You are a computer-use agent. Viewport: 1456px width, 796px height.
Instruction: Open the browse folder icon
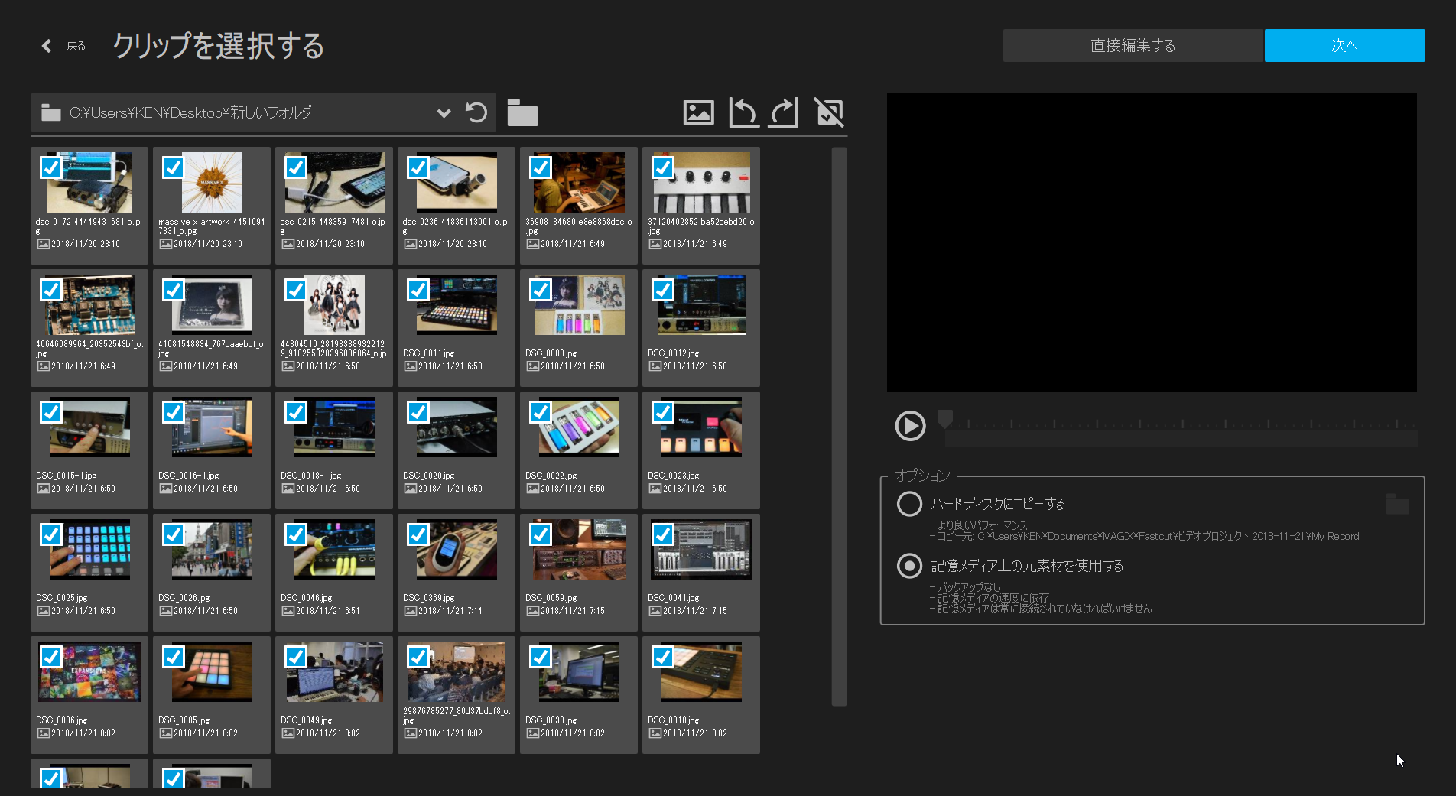[522, 113]
